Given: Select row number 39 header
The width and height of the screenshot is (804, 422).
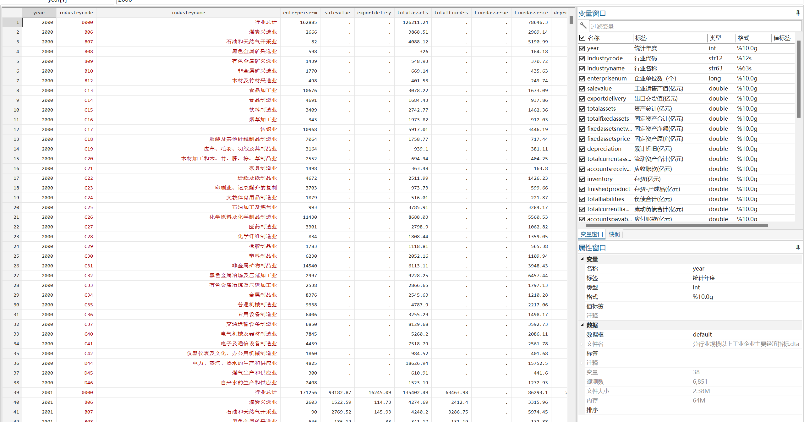Looking at the screenshot, I should pyautogui.click(x=16, y=392).
